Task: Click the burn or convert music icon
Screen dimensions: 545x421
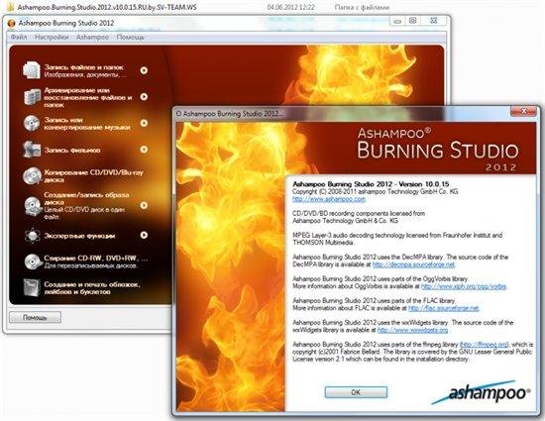Action: (32, 123)
